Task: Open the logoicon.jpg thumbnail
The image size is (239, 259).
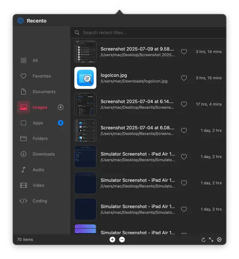Action: click(x=85, y=78)
